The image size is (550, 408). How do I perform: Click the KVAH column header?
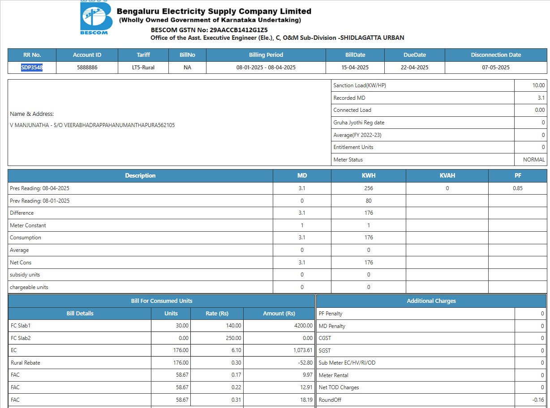(447, 176)
